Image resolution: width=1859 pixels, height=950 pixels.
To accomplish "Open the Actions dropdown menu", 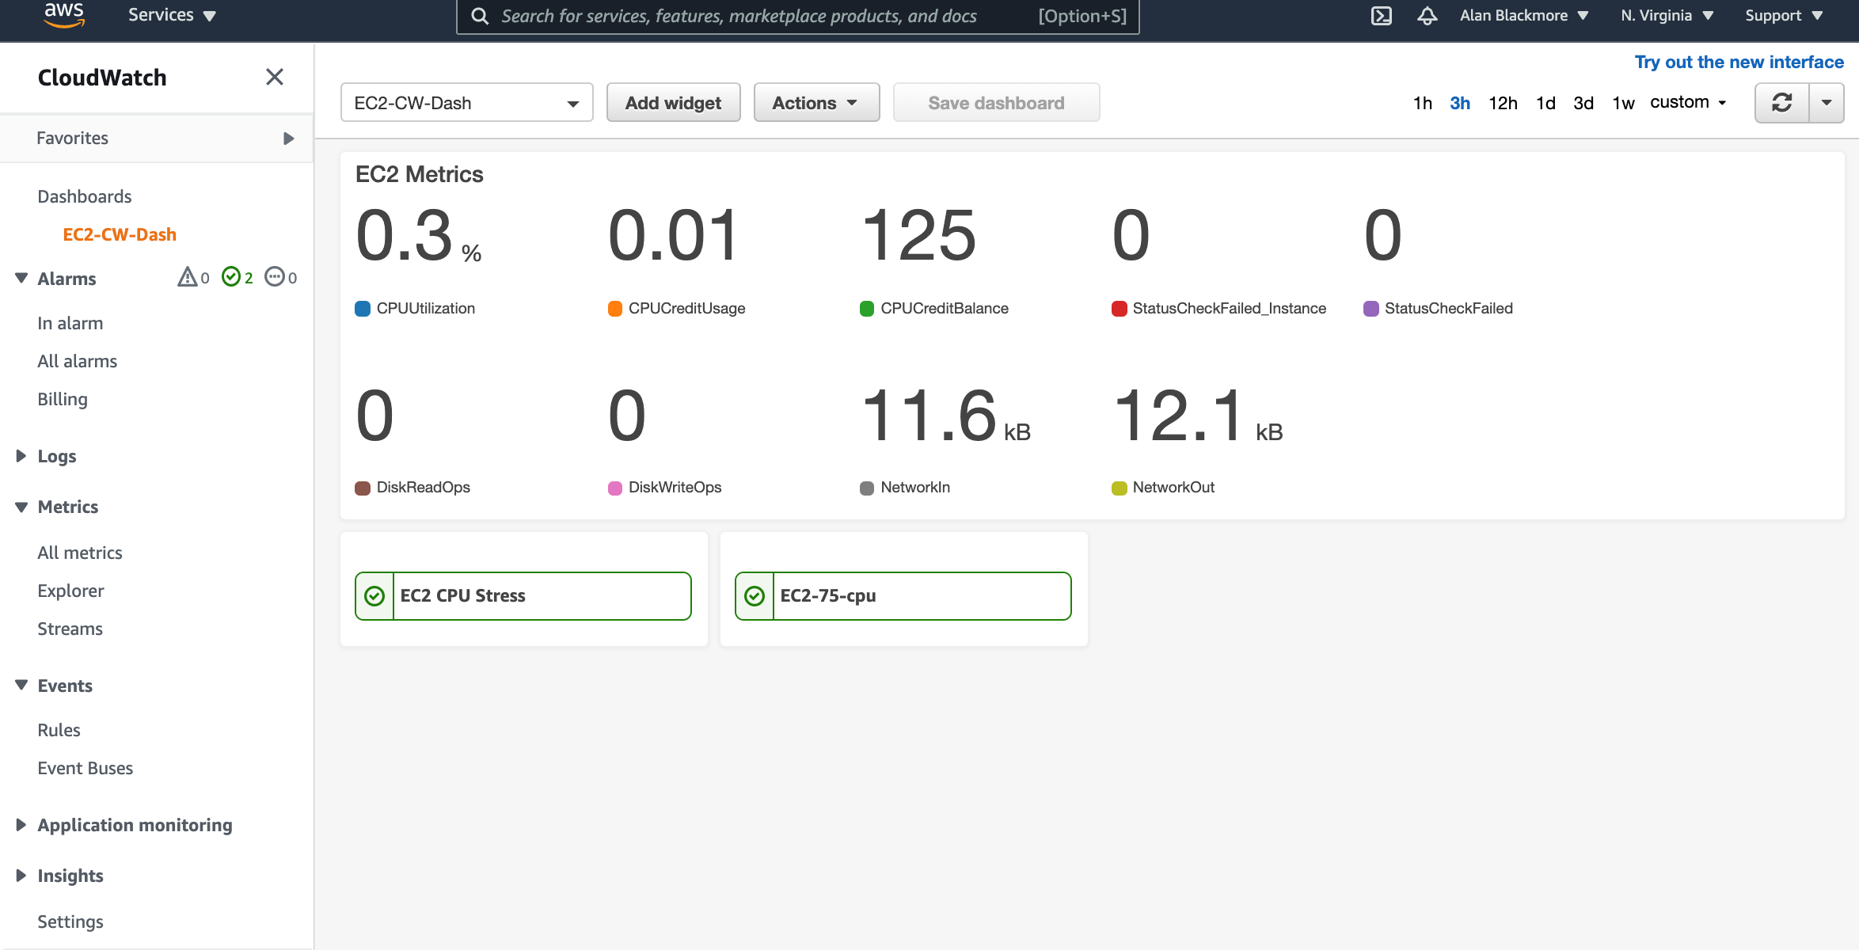I will pos(815,102).
